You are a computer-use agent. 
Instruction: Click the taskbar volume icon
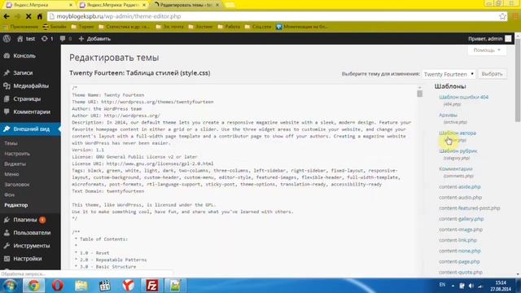pyautogui.click(x=471, y=286)
